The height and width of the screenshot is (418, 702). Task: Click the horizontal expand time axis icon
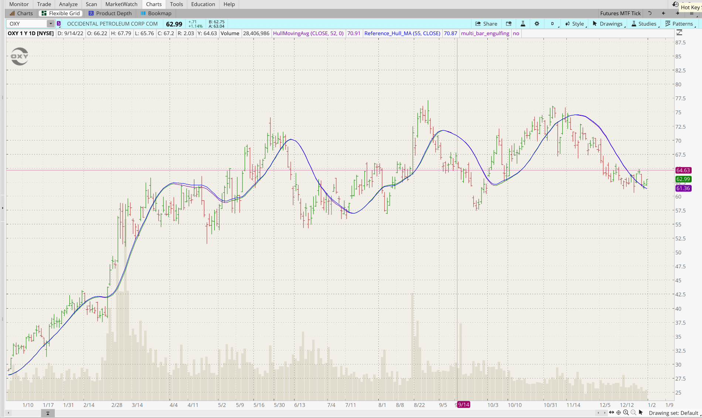[611, 412]
